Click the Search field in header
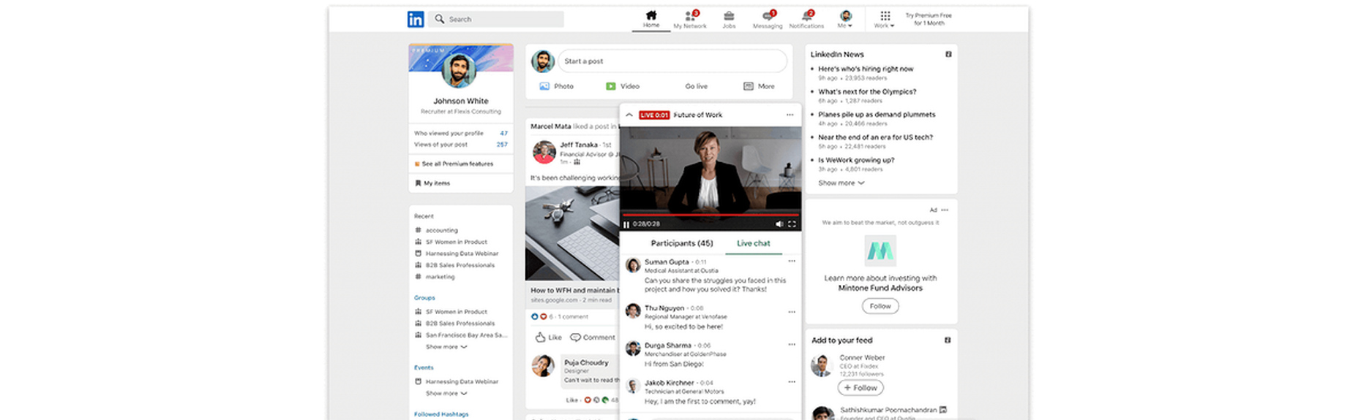The image size is (1361, 420). (x=496, y=19)
